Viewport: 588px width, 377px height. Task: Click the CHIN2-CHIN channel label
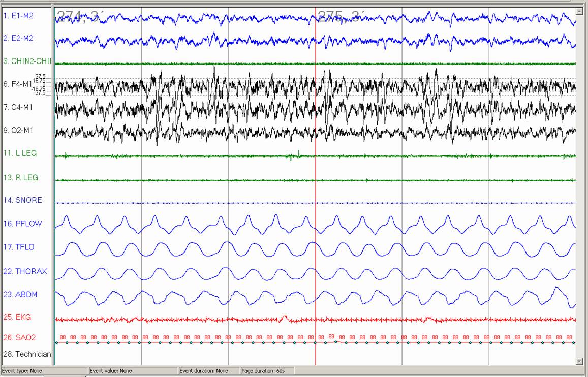[27, 61]
